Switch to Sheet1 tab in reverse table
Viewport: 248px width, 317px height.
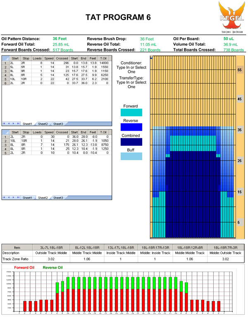pos(28,198)
